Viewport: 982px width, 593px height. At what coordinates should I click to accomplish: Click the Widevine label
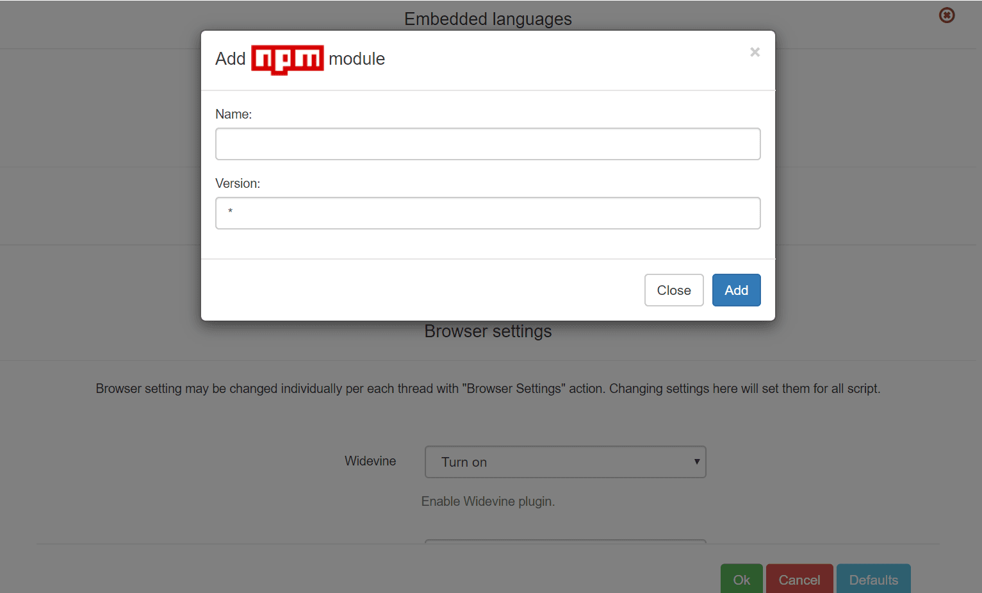(370, 461)
